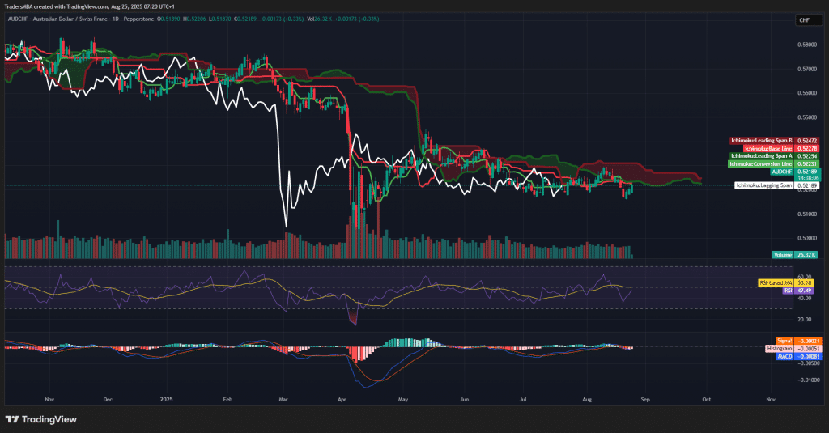This screenshot has width=829, height=433.
Task: Click the purple RSI label
Action: click(787, 290)
